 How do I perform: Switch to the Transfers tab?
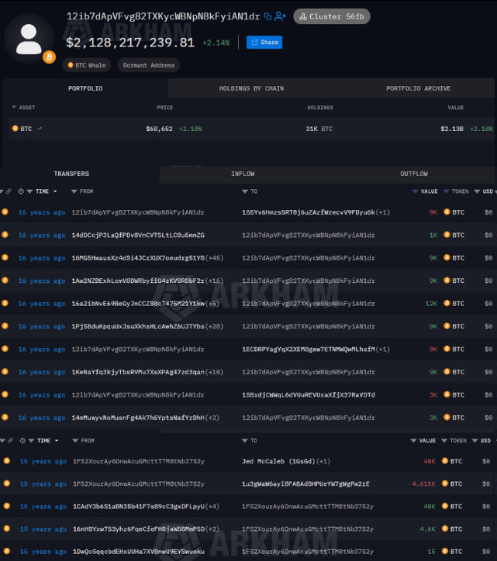point(71,174)
